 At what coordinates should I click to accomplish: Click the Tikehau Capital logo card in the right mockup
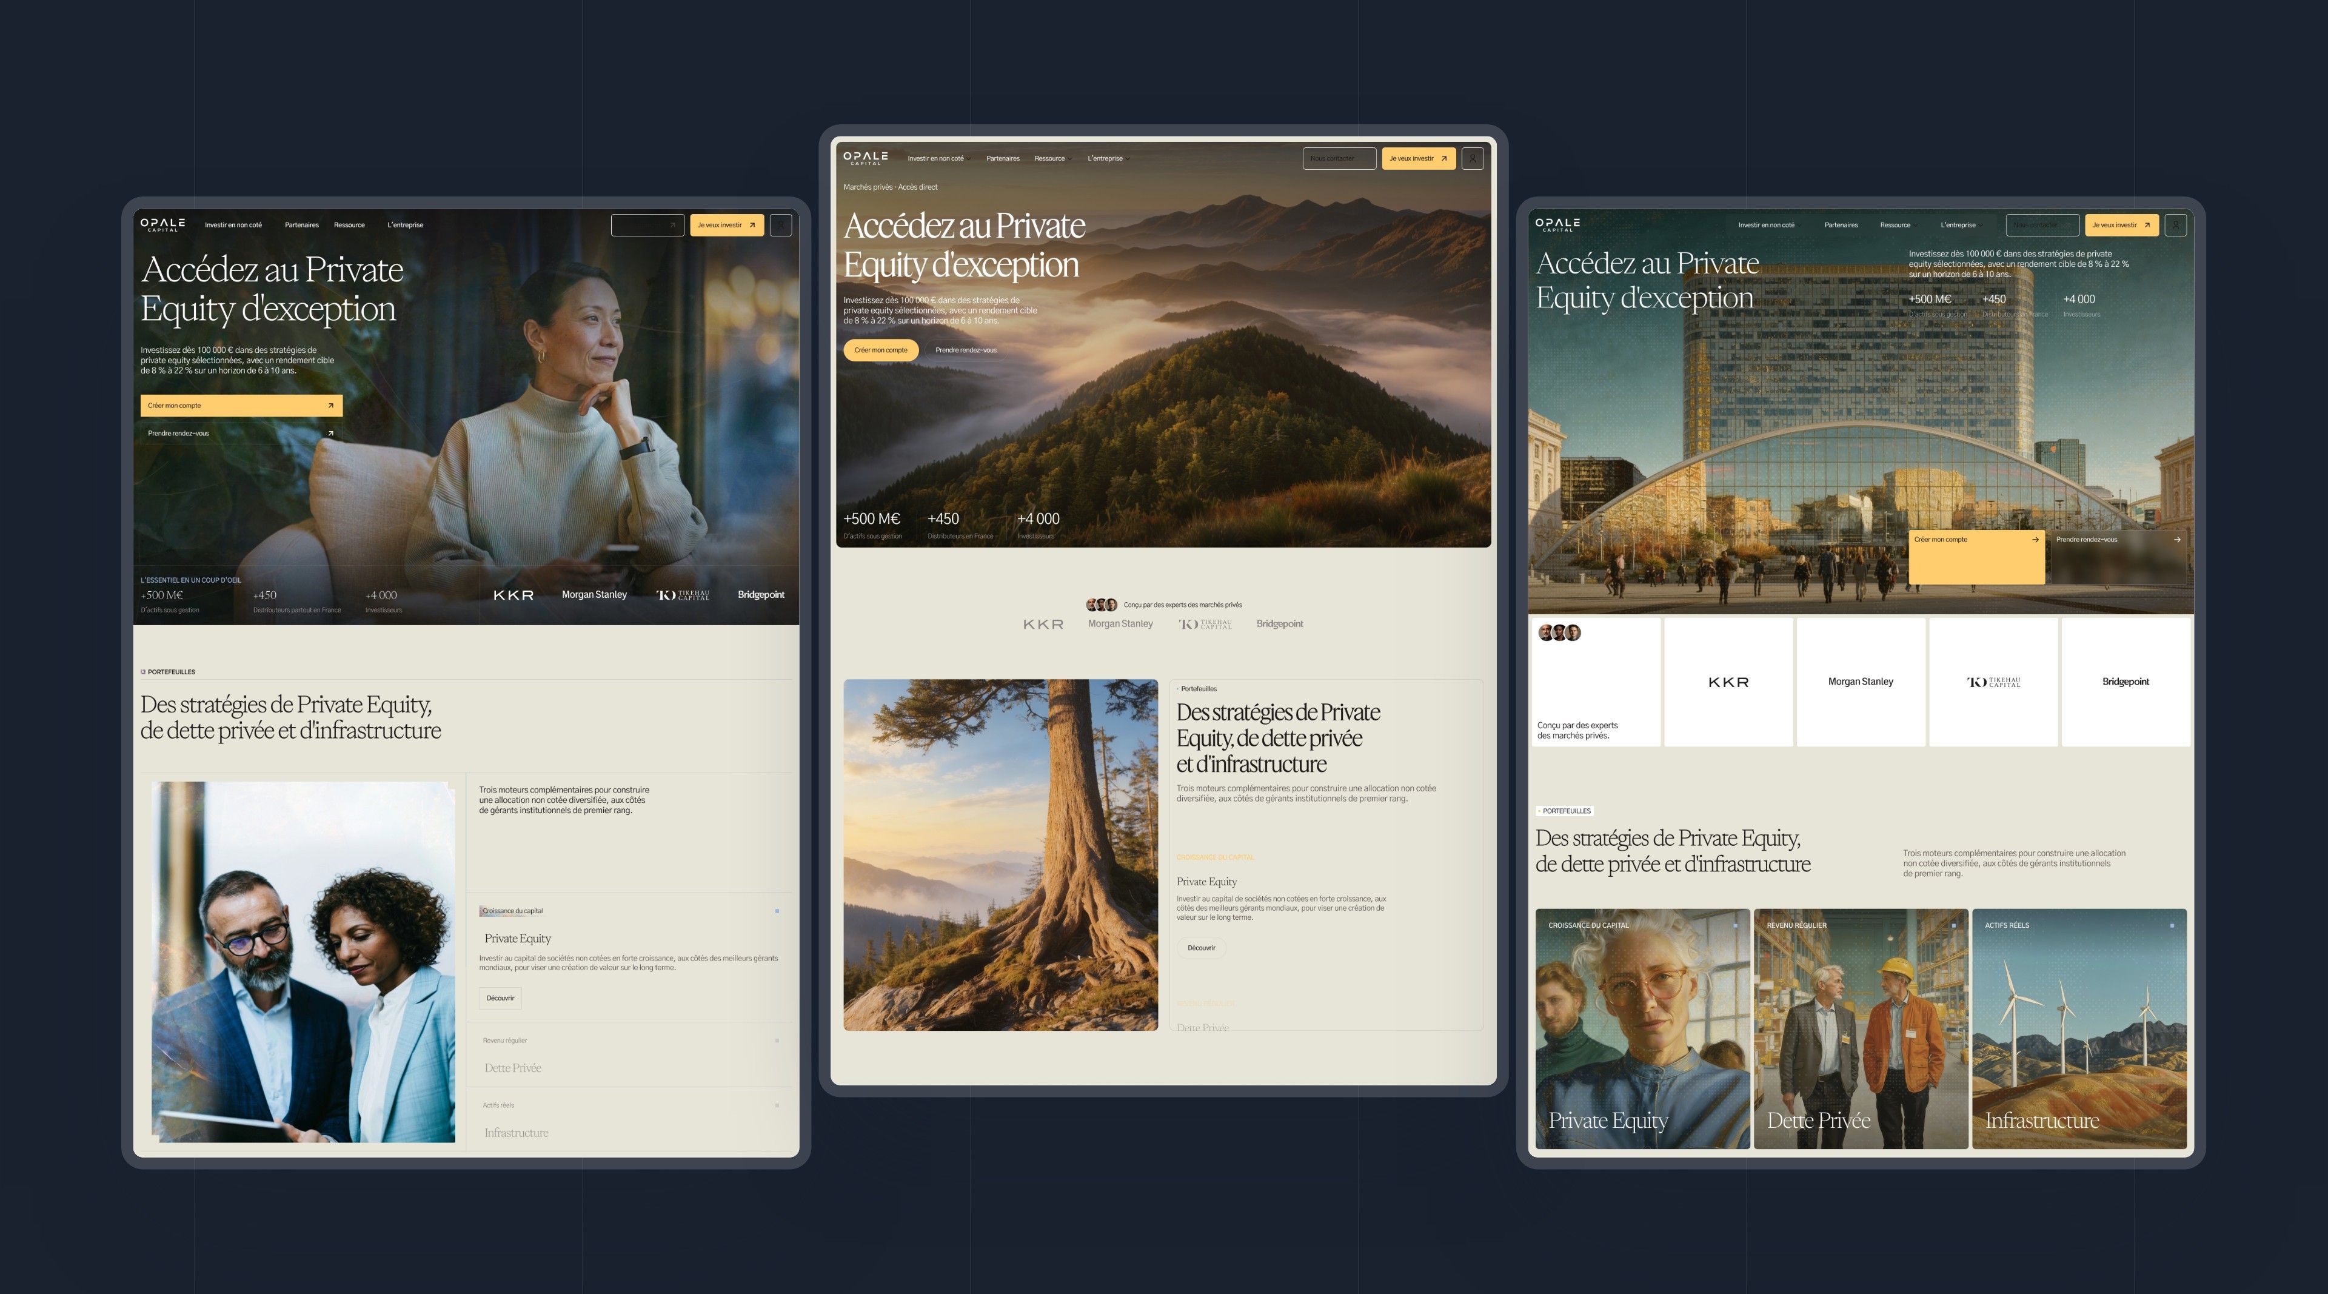coord(1993,682)
